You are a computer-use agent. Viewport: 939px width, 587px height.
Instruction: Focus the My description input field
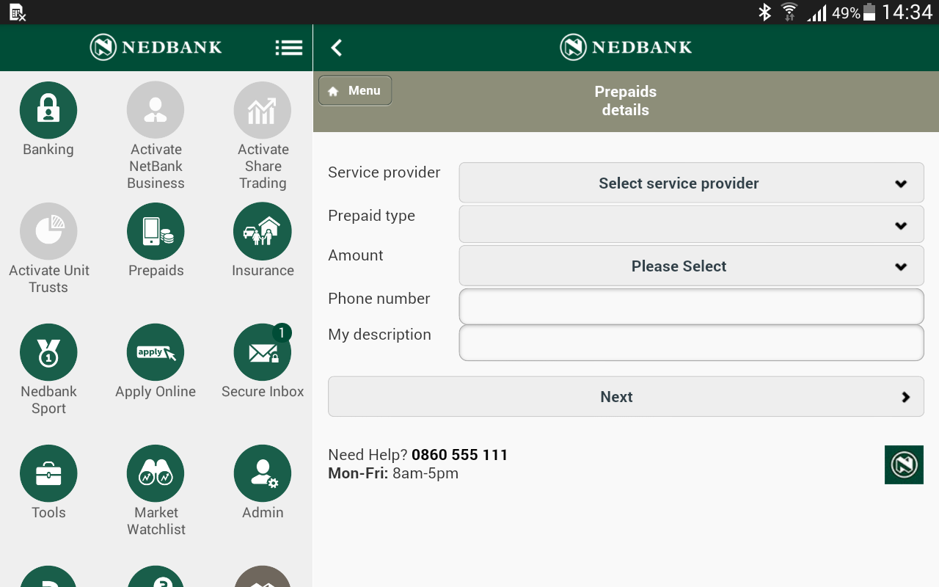click(x=691, y=343)
